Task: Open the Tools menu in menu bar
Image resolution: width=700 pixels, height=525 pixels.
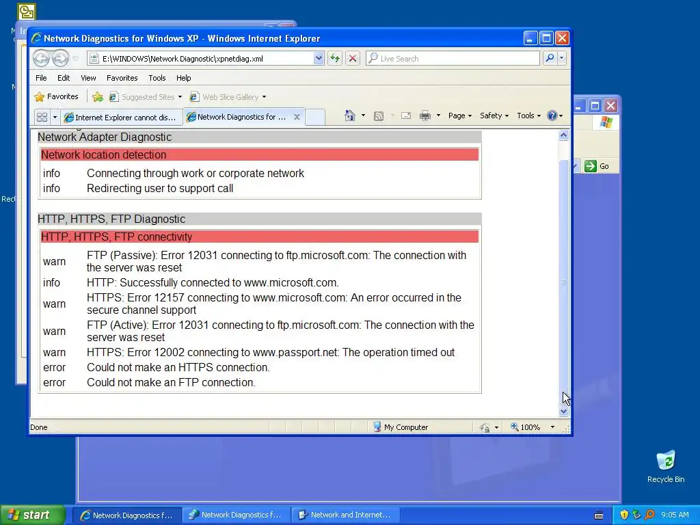Action: 157,78
